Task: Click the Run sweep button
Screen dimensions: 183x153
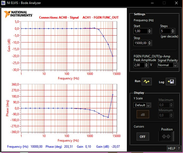Action: tap(147, 82)
